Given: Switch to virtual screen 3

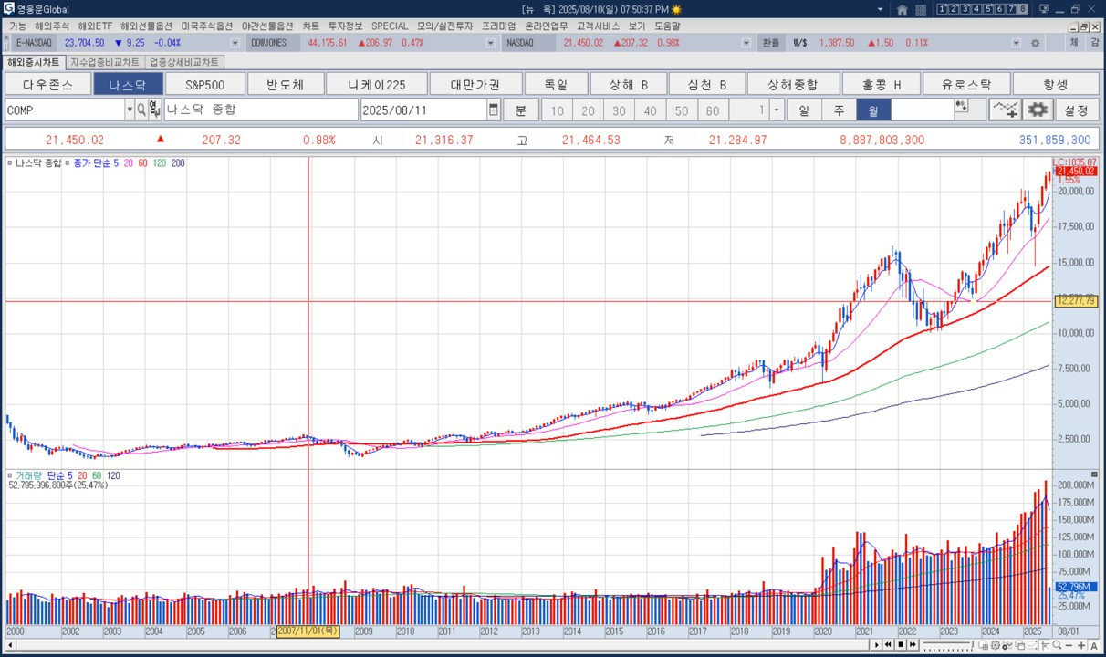Looking at the screenshot, I should [965, 9].
